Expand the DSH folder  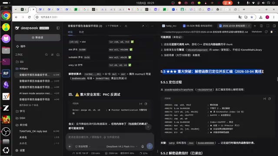[x=20, y=118]
